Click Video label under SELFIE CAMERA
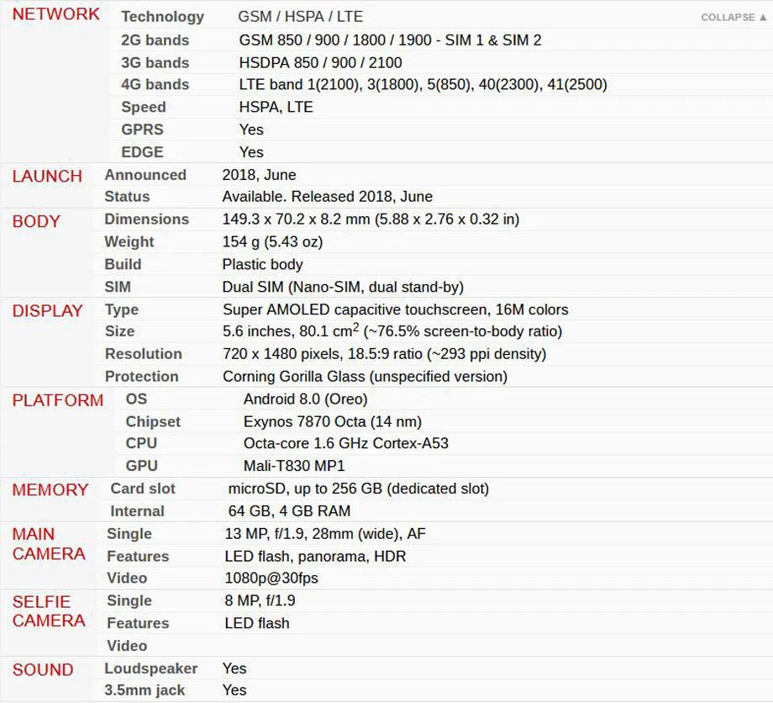 click(127, 646)
